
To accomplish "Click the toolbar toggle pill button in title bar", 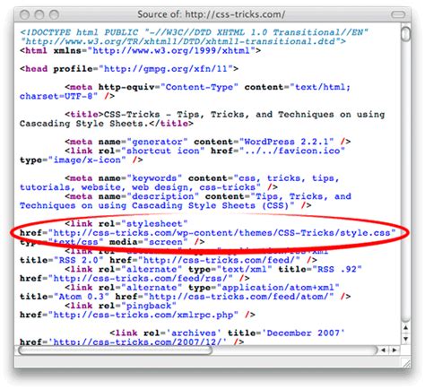I will pyautogui.click(x=398, y=14).
